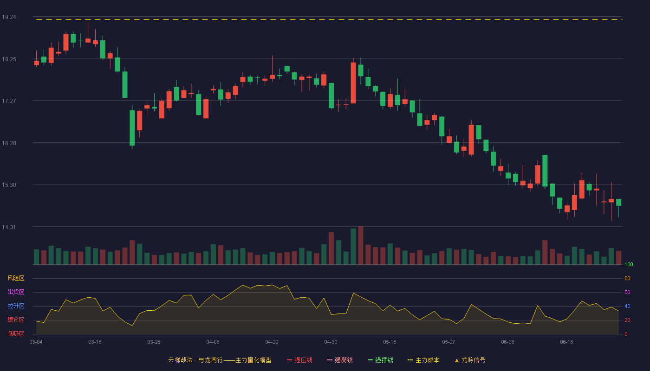Click the 04-08 date label
Viewport: 650px width, 371px height.
click(x=213, y=342)
